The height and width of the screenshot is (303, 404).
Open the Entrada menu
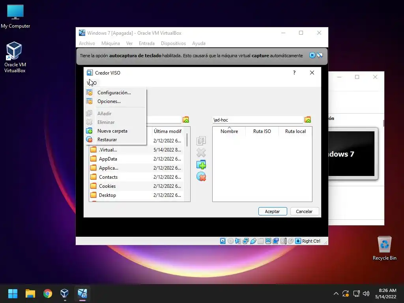click(x=147, y=43)
